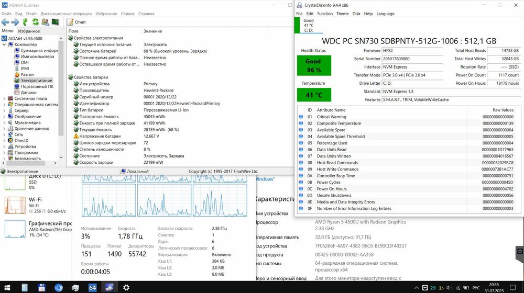This screenshot has height=293, width=524.
Task: Expand the Отображение tree node
Action: [x=4, y=117]
